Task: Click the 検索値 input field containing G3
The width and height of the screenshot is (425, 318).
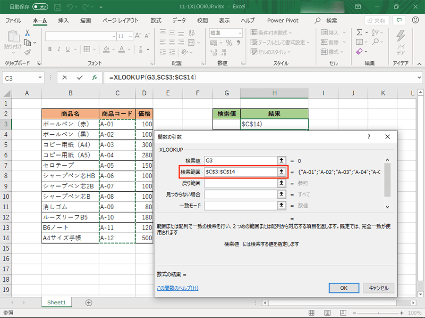Action: [x=240, y=161]
